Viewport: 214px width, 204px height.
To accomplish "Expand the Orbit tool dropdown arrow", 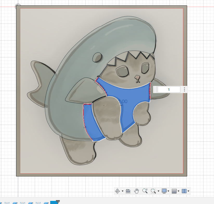I will 122,191.
